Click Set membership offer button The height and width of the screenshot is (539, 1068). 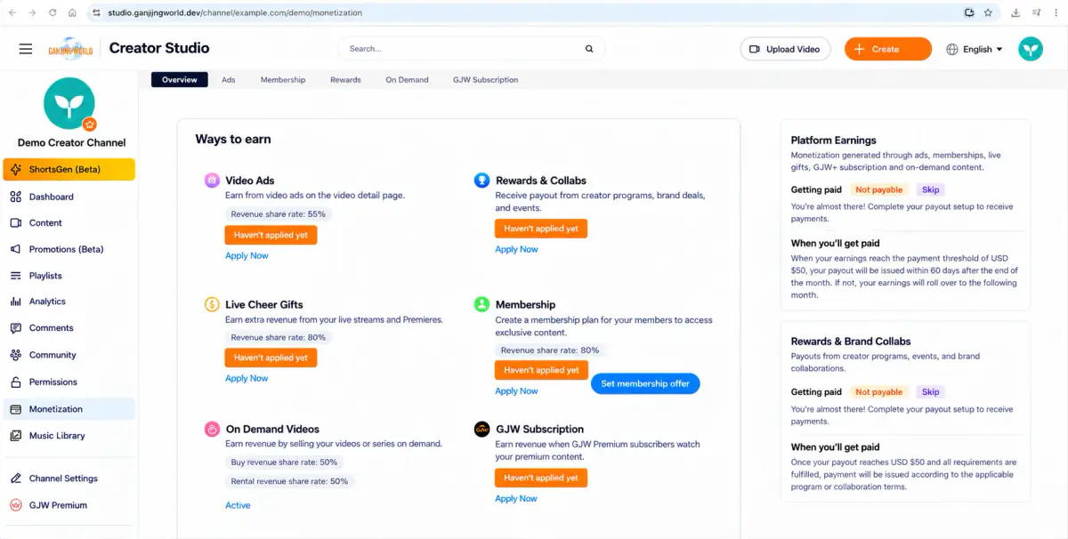(645, 383)
